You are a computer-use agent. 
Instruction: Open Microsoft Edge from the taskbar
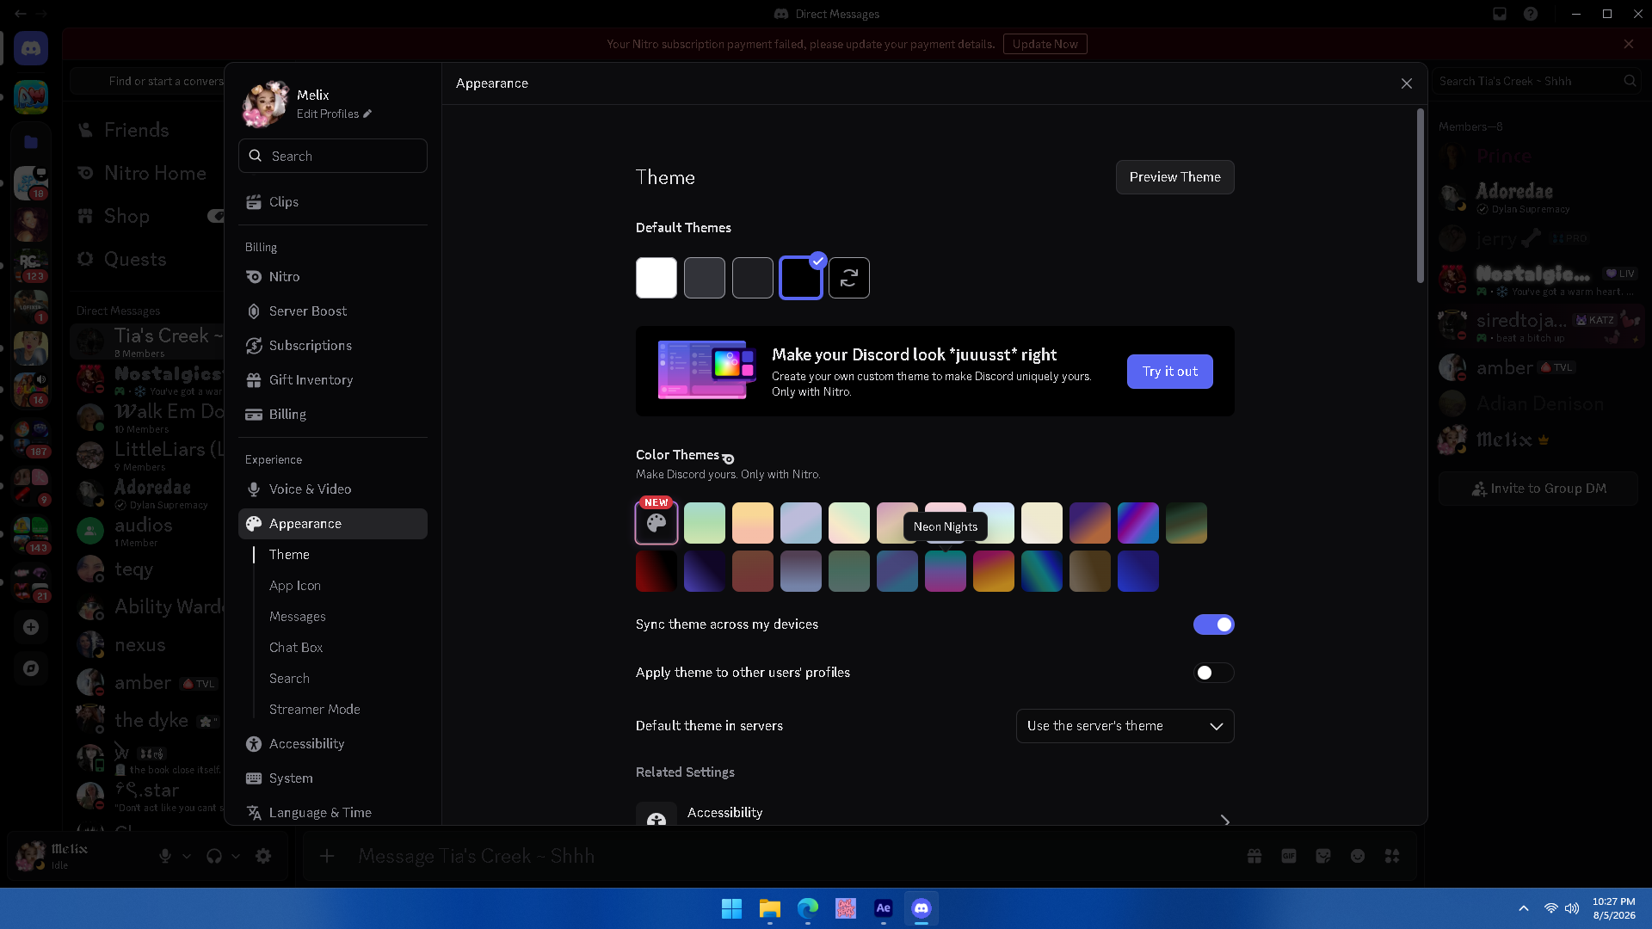pos(807,908)
